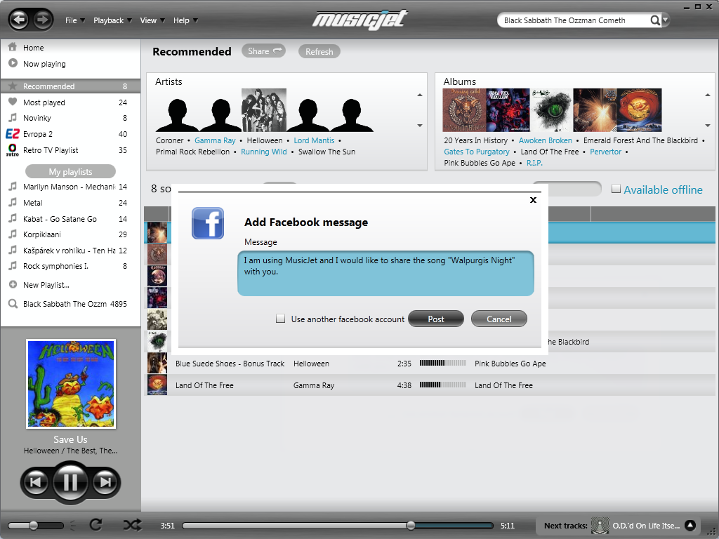Click the My playlists header button
719x539 pixels.
tap(71, 171)
